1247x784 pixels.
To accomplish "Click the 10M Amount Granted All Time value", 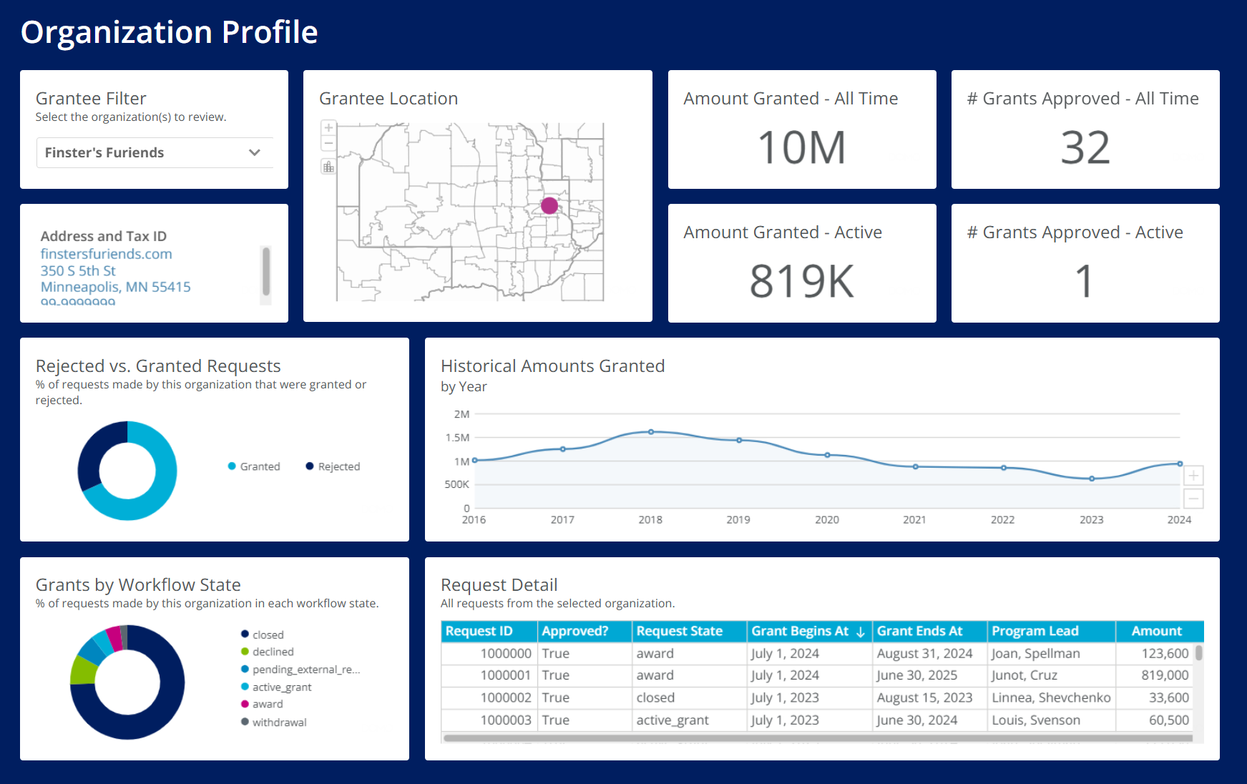I will click(802, 147).
